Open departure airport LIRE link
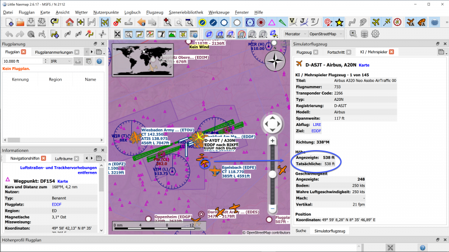The width and height of the screenshot is (449, 252). 317,124
